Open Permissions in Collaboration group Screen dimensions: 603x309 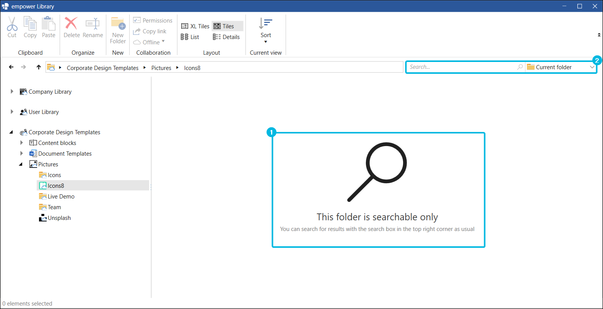153,20
